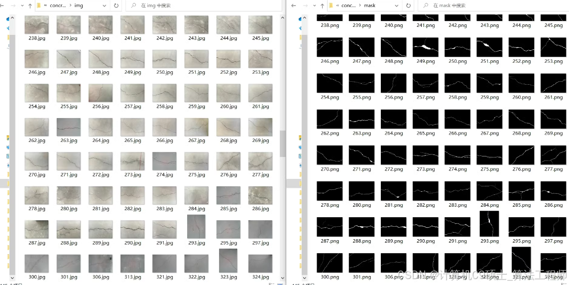
Task: Refresh the img folder view
Action: 116,6
